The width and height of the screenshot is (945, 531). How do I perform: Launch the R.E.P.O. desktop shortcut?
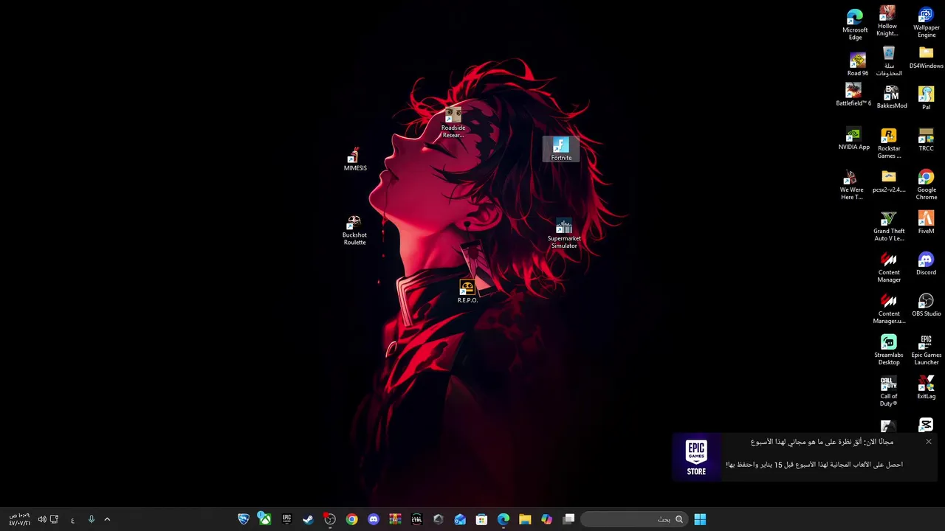coord(467,291)
